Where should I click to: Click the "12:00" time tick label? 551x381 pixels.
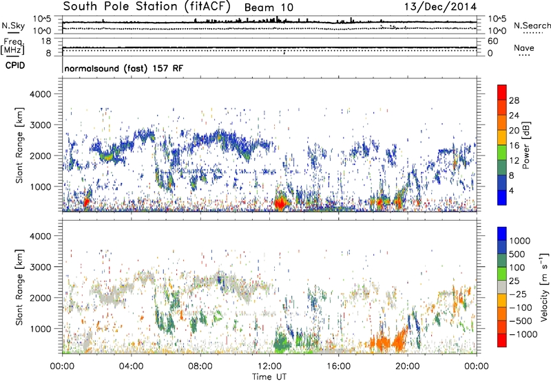[x=269, y=367]
